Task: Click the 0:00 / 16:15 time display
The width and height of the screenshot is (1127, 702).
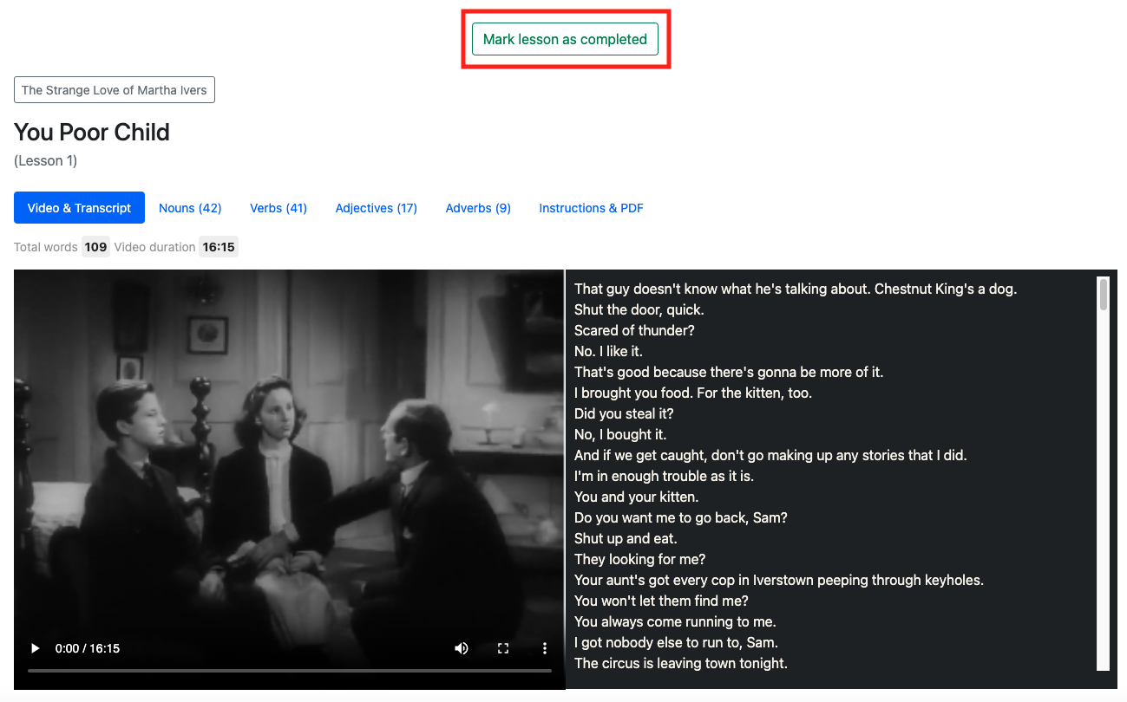Action: click(88, 648)
